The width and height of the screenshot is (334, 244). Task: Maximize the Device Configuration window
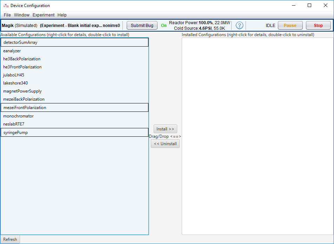coord(309,5)
